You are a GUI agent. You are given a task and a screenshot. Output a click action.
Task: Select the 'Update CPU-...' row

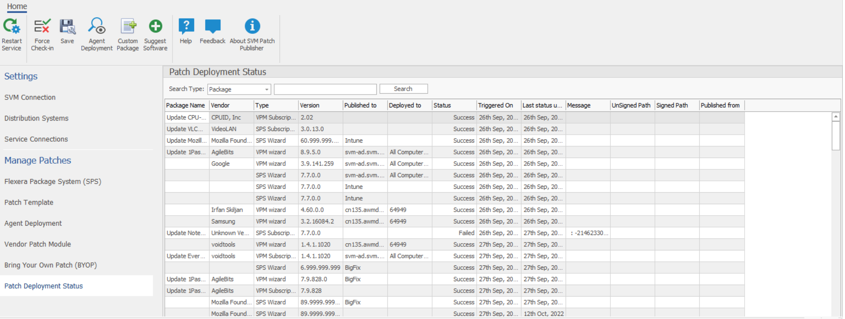point(455,117)
